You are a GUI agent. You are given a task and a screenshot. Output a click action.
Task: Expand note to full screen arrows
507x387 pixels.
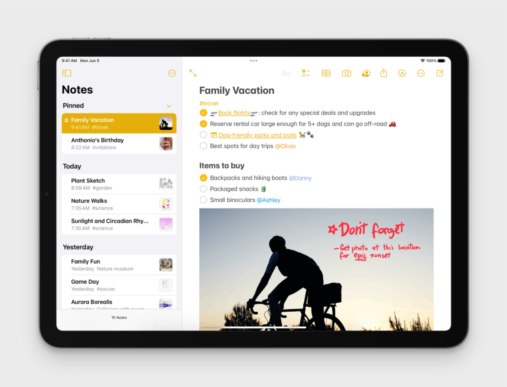(x=193, y=73)
